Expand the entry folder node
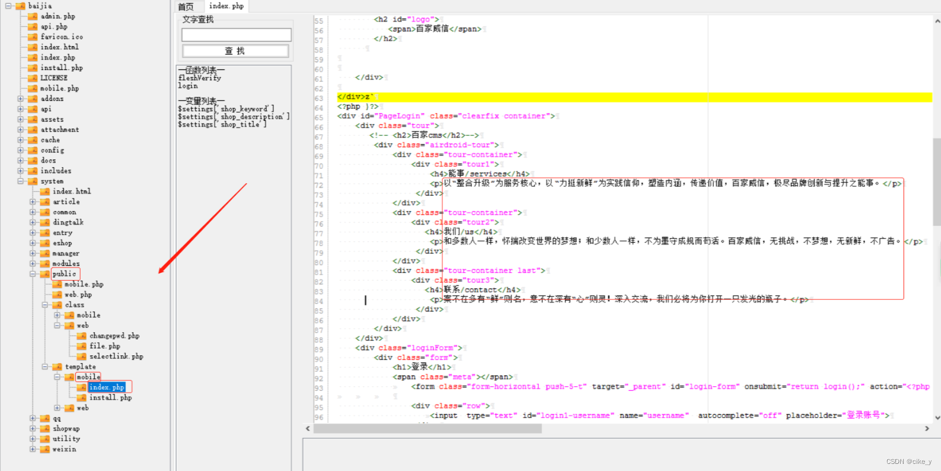This screenshot has height=471, width=941. pyautogui.click(x=33, y=233)
